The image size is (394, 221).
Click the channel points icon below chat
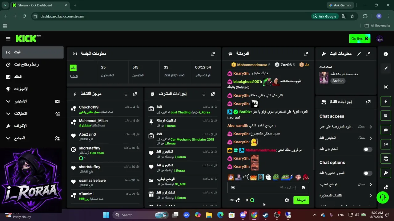(x=238, y=200)
